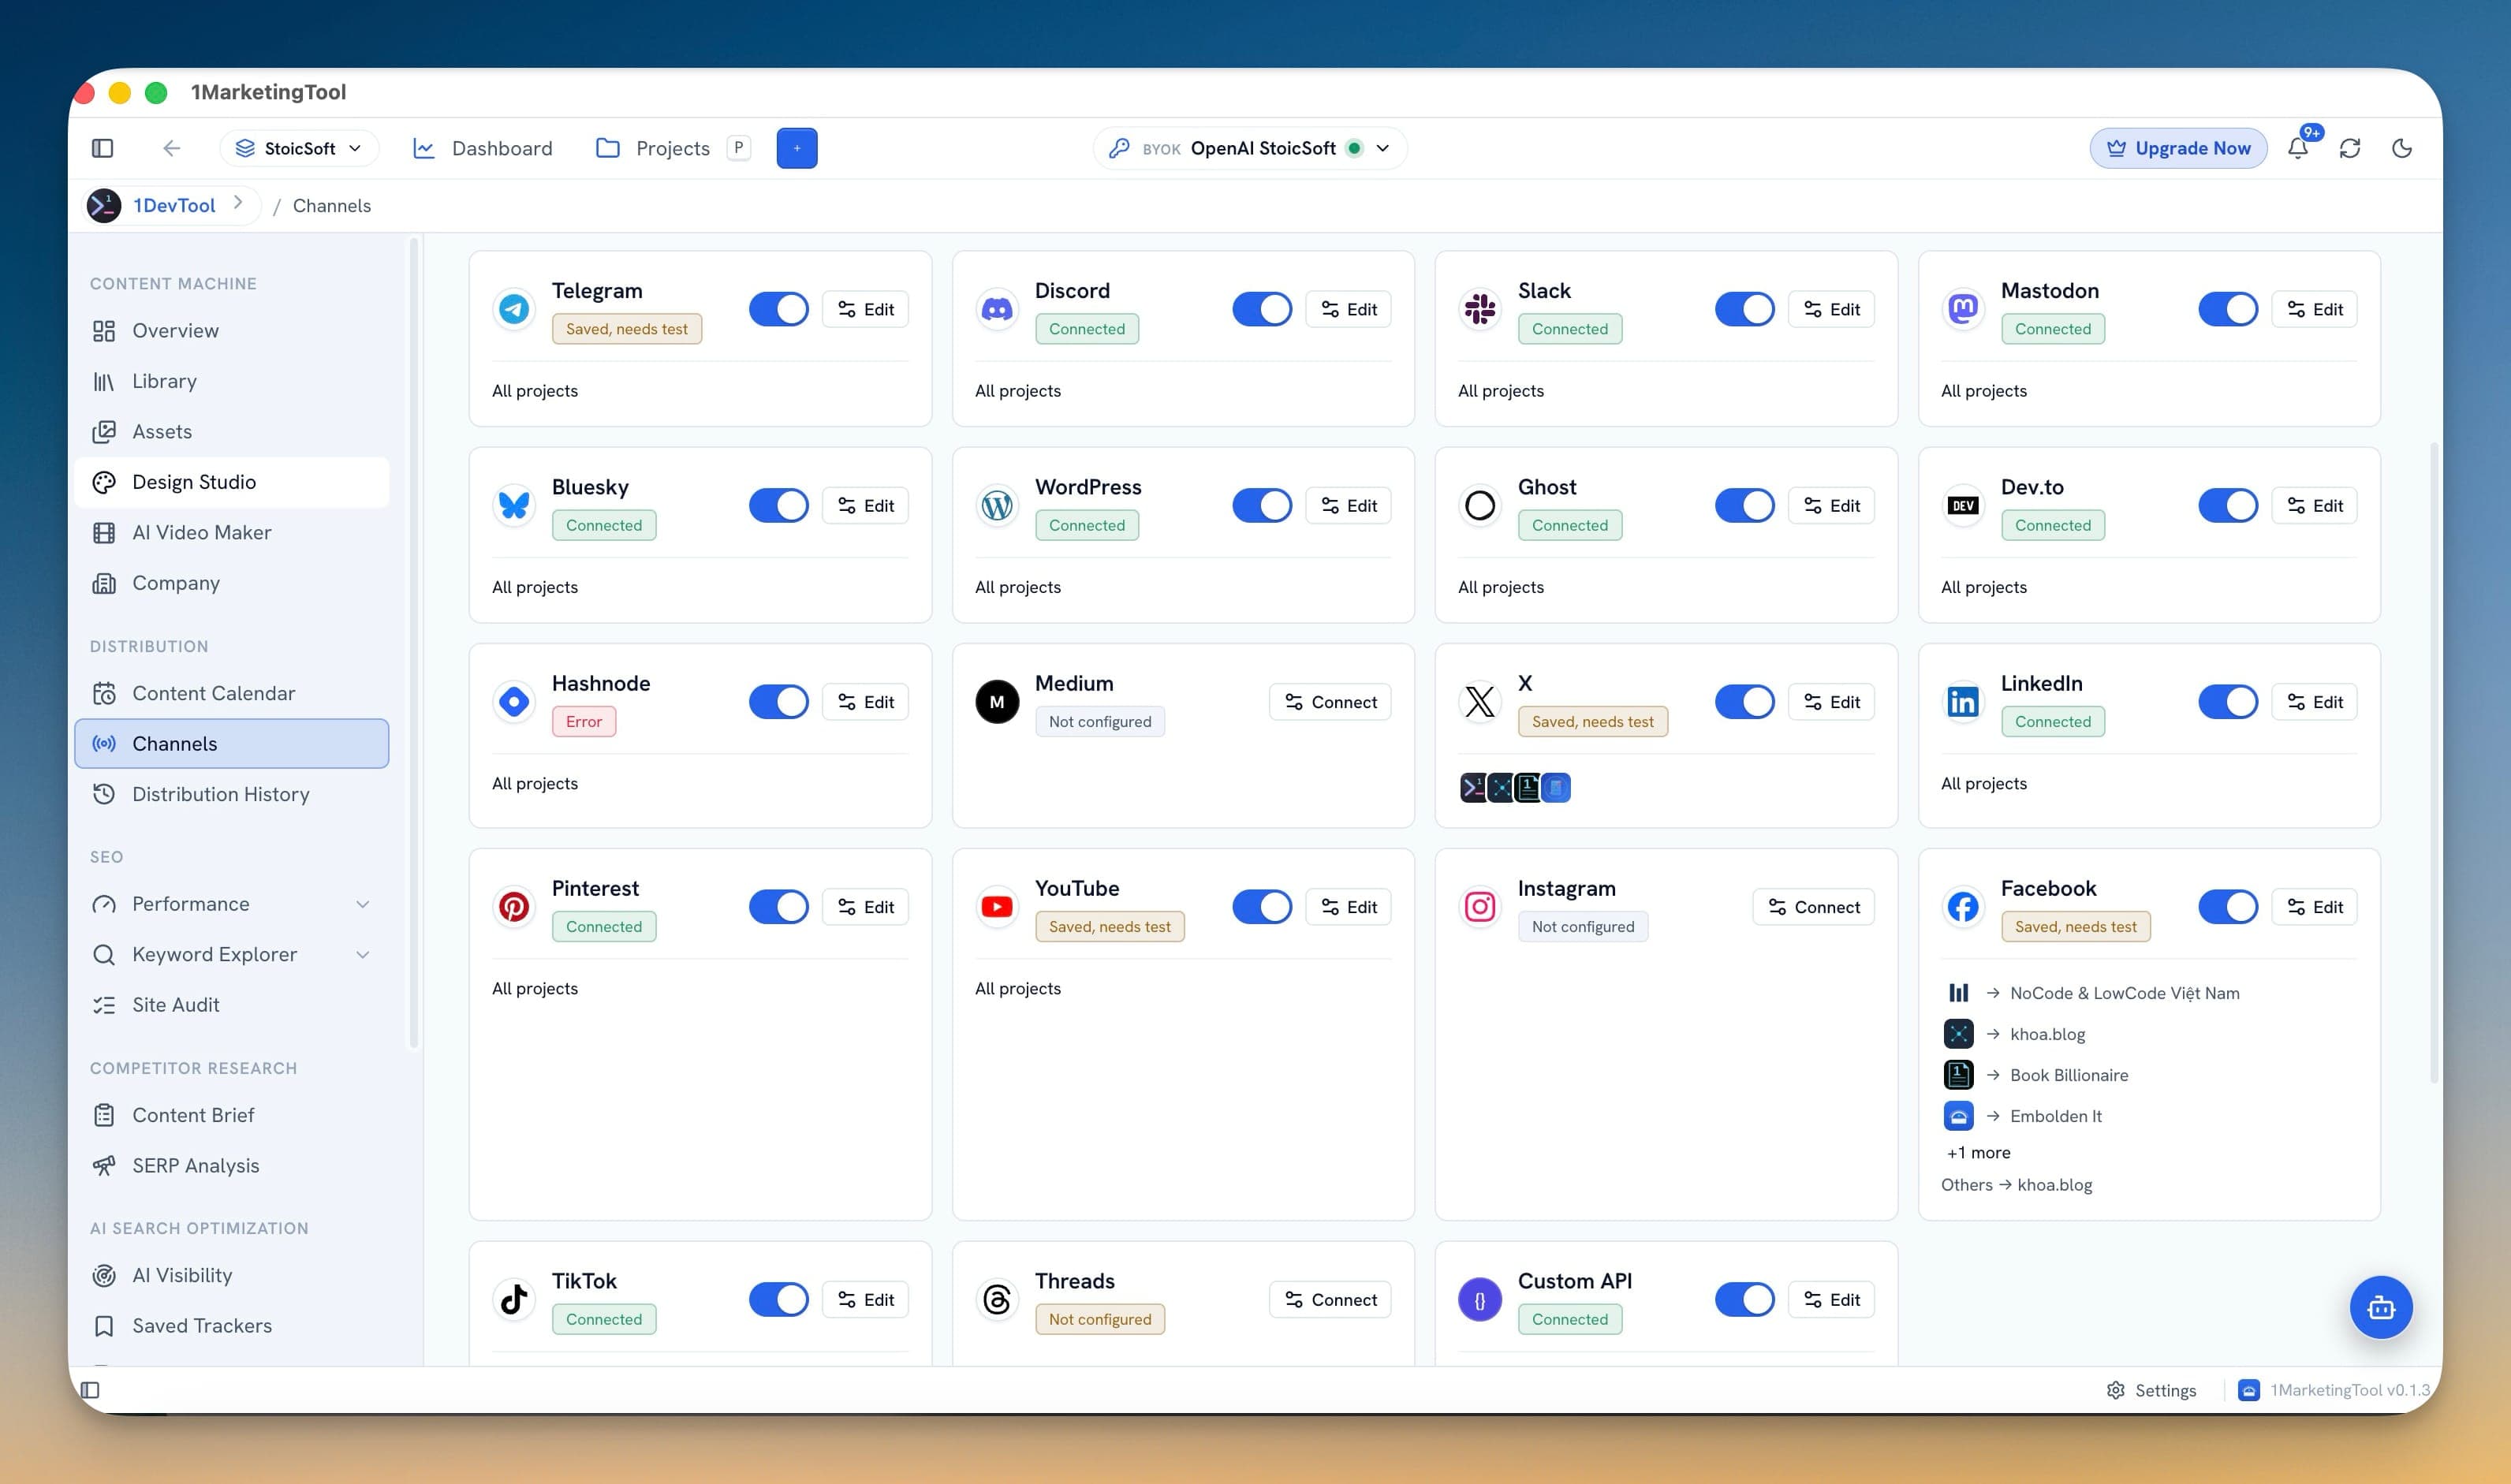The image size is (2511, 1484).
Task: Disable the Facebook channel toggle
Action: (2228, 907)
